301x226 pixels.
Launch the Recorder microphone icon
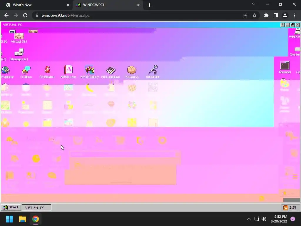tap(153, 72)
